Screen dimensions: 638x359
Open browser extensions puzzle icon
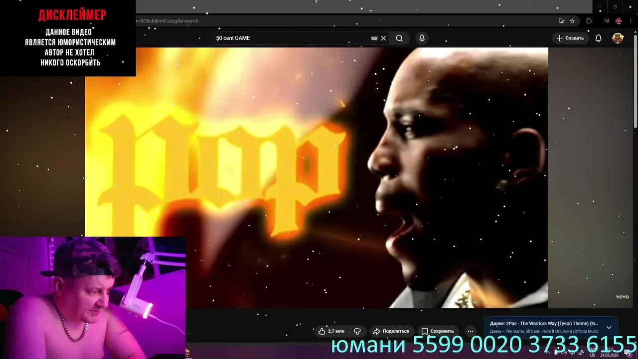(589, 21)
